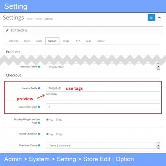The height and width of the screenshot is (166, 166).
Task: Click the Invoice No. Digit help icon
Action: pos(39,107)
